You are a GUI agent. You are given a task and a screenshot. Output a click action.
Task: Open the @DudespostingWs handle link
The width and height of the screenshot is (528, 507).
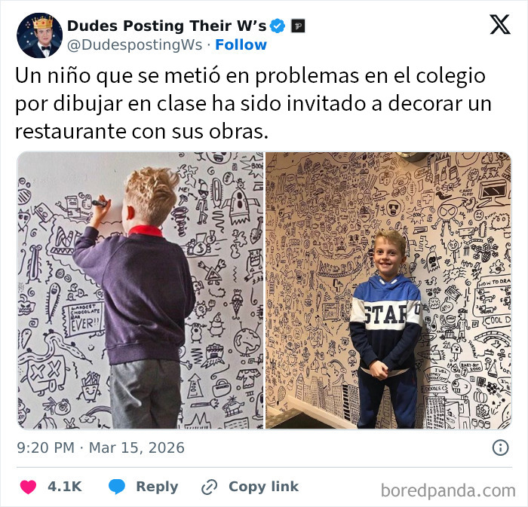(x=135, y=44)
